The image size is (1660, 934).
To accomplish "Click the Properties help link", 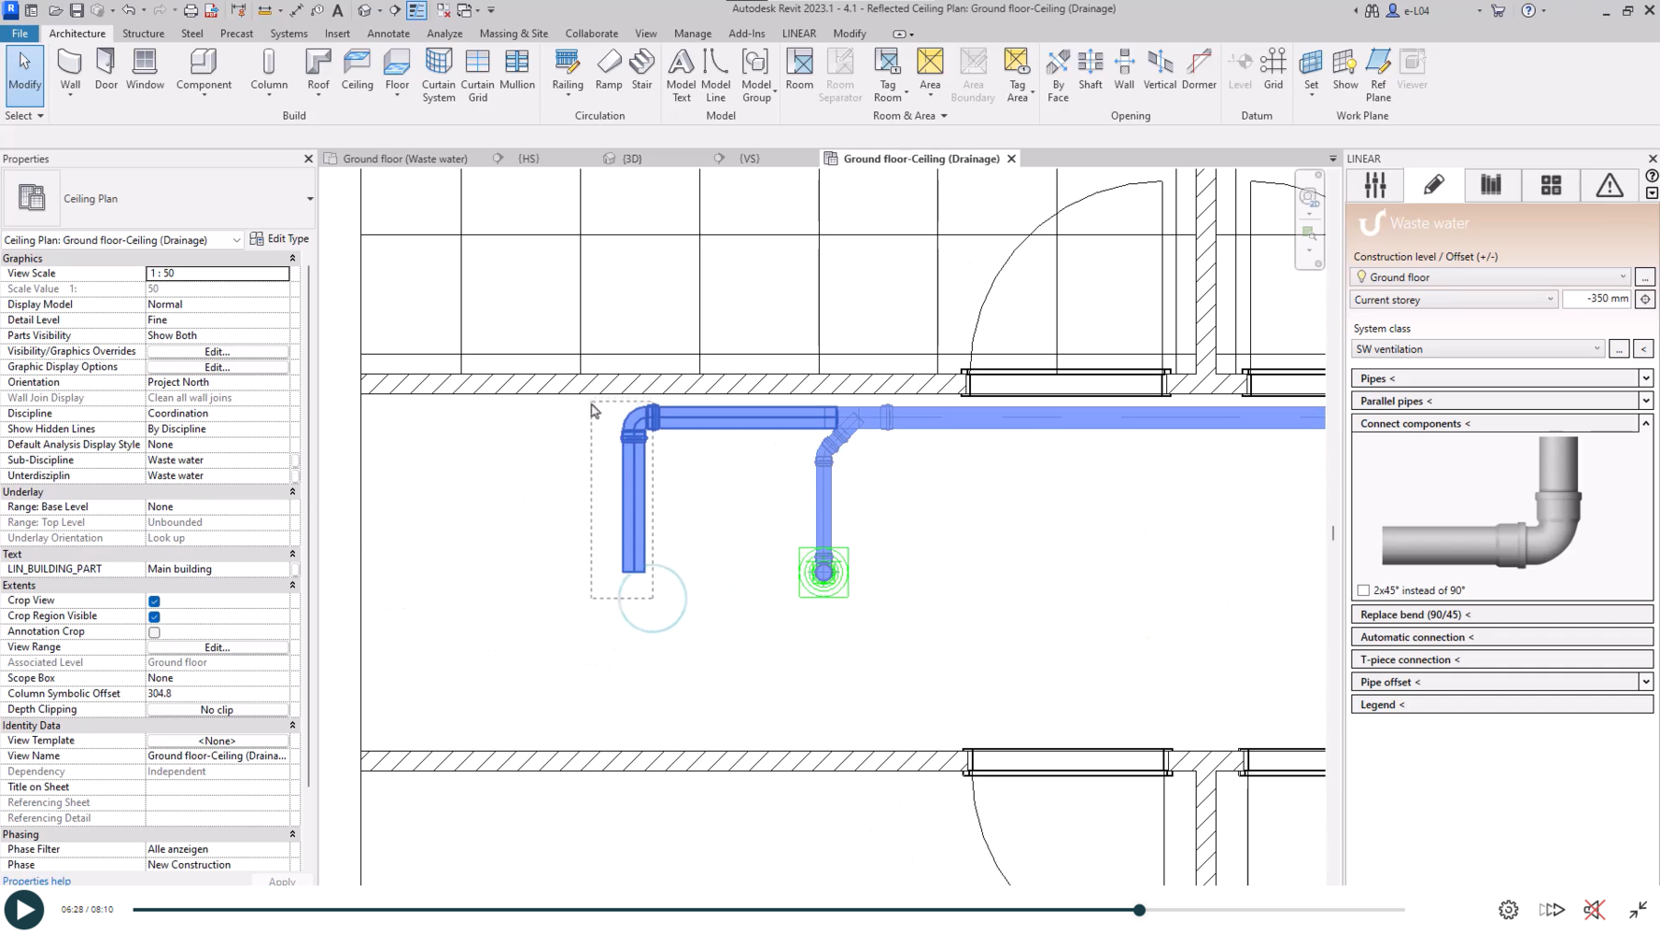I will [x=36, y=881].
